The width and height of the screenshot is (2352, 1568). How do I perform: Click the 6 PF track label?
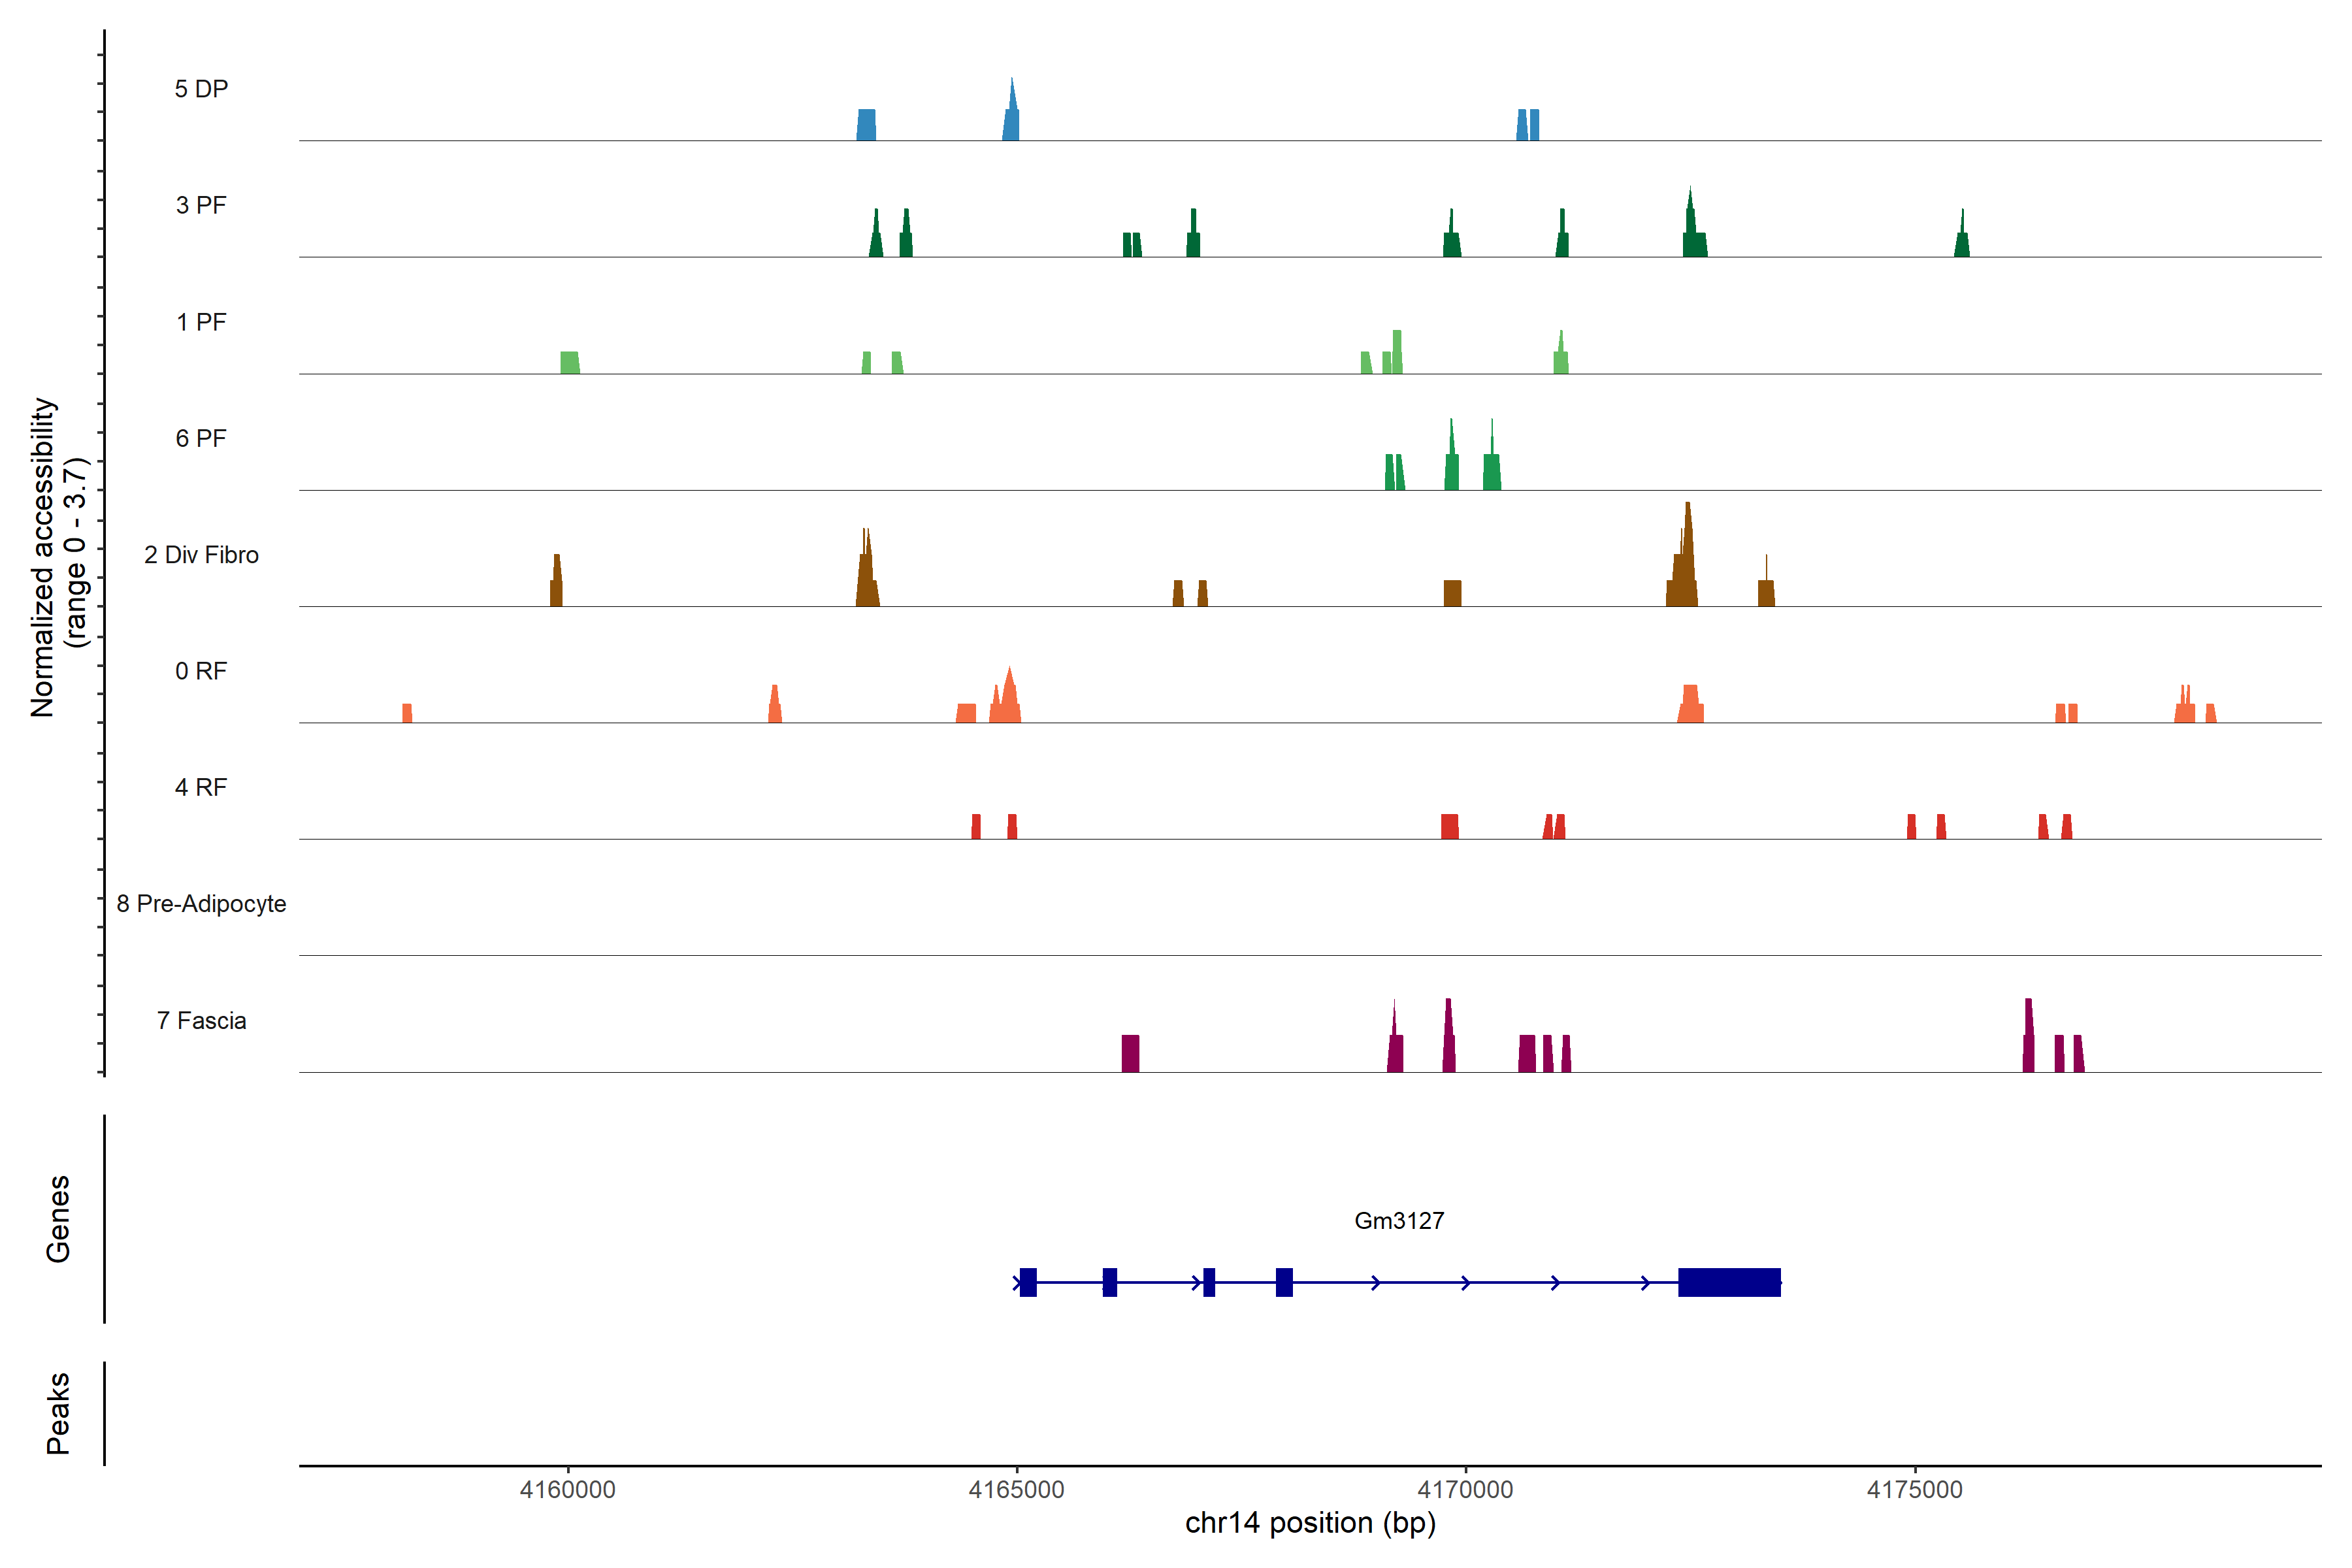click(x=201, y=438)
